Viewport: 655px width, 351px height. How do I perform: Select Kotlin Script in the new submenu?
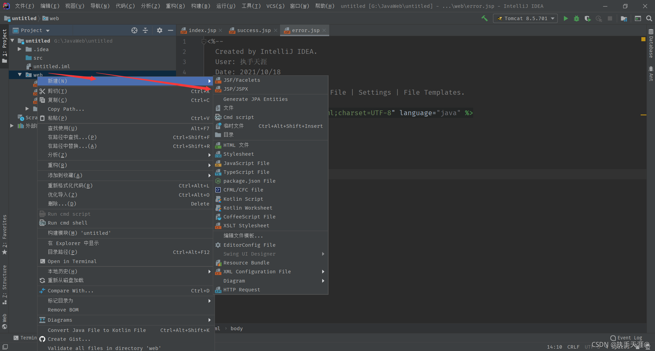point(271,199)
